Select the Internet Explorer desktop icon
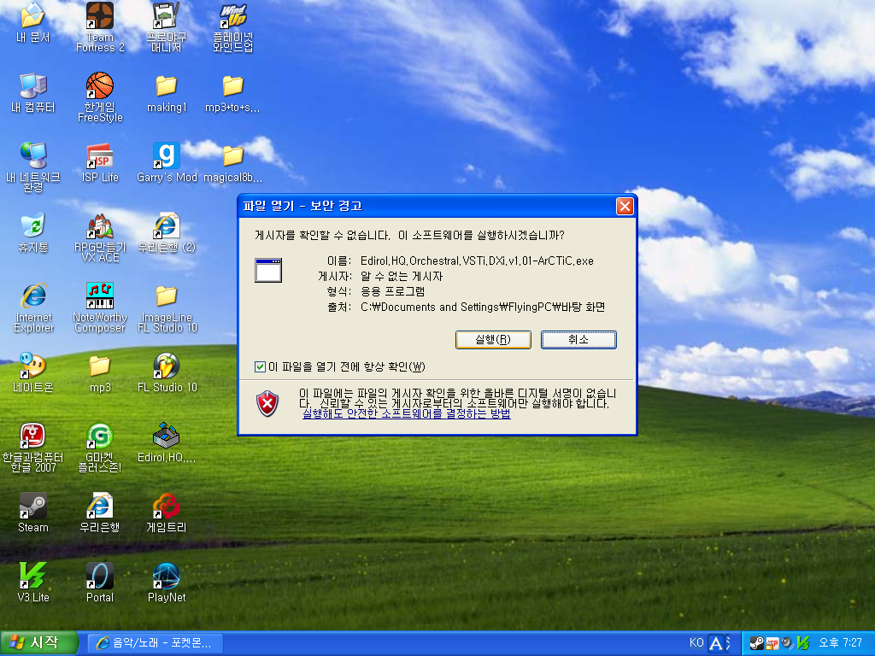This screenshot has width=875, height=656. (x=33, y=307)
